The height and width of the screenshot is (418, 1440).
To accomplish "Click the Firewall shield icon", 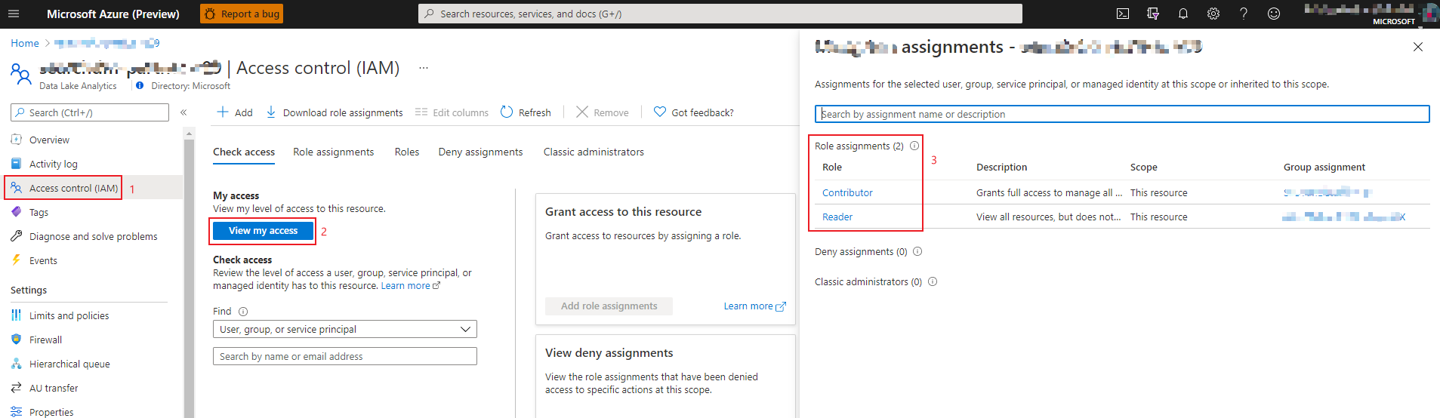I will (17, 340).
